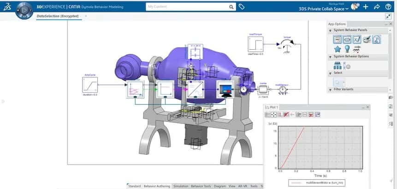Select the monitor display block in diagram

[x=225, y=89]
